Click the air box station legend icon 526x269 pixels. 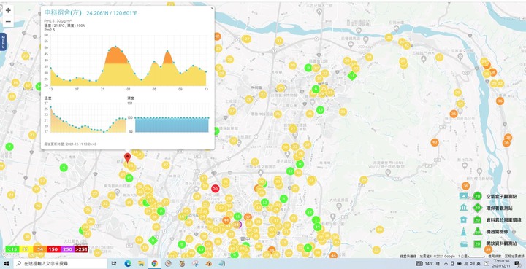[464, 195]
